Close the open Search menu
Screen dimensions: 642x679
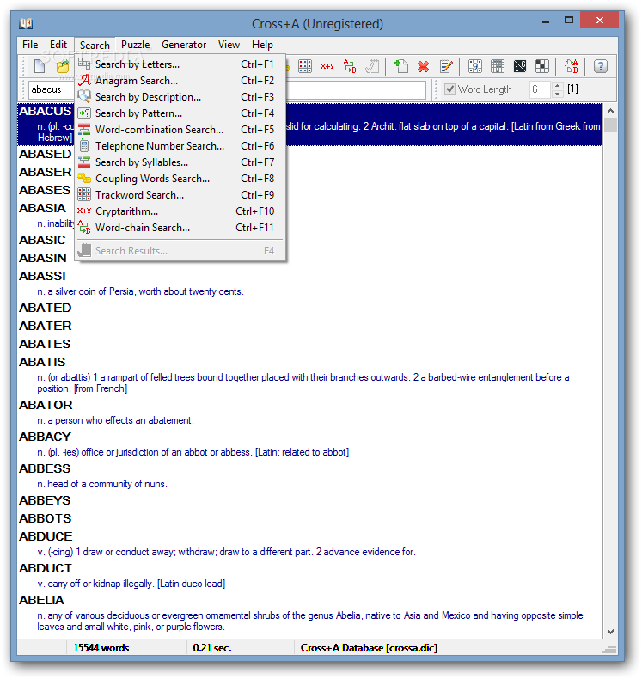pos(95,45)
